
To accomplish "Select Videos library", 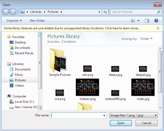I will pos(17,86).
